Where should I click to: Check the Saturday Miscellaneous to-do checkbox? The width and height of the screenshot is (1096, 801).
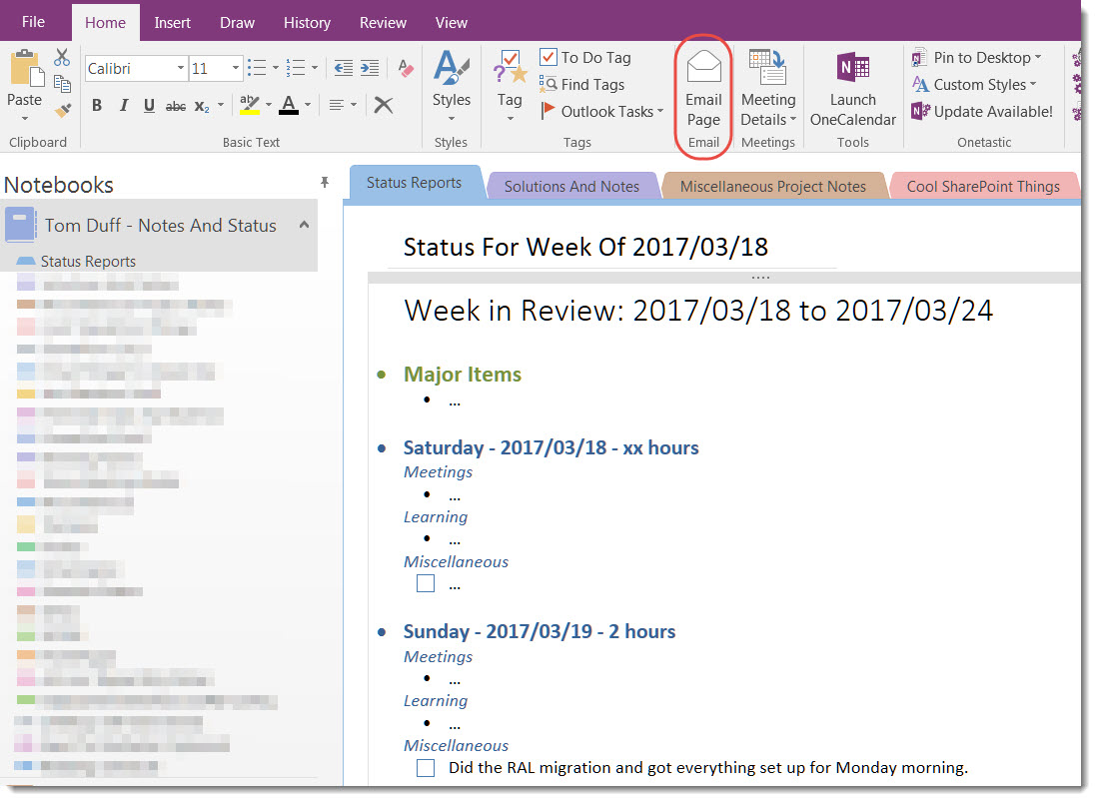coord(426,584)
